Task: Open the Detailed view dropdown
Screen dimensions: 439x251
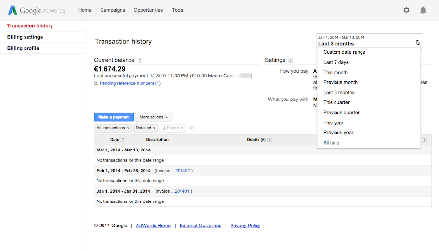Action: tap(145, 128)
